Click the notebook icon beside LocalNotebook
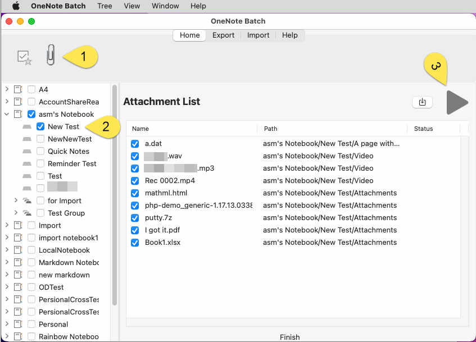The height and width of the screenshot is (342, 476). [x=18, y=250]
